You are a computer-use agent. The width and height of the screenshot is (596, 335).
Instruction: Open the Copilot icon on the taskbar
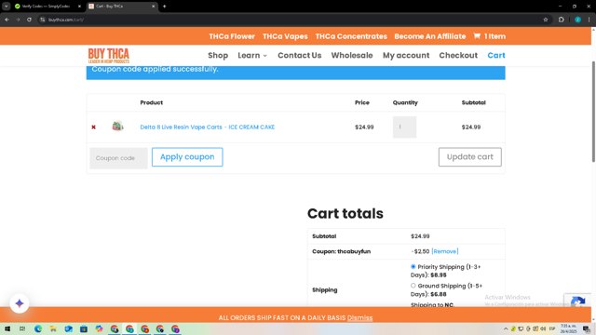(99, 328)
